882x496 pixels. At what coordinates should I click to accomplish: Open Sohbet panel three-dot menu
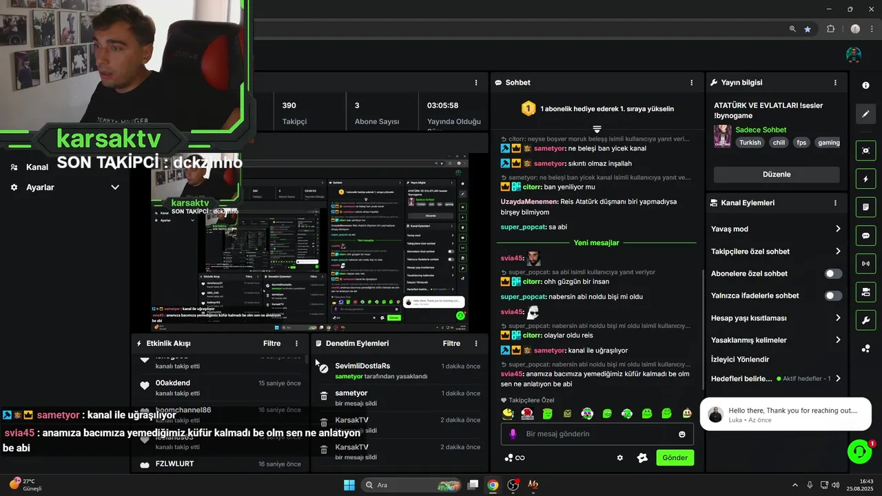[692, 83]
